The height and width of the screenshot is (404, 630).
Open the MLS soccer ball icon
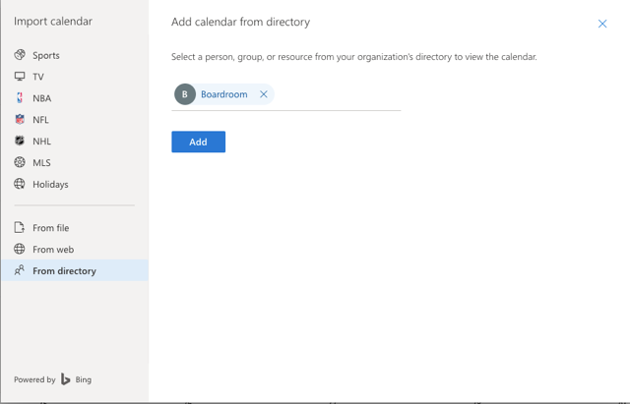pyautogui.click(x=20, y=162)
